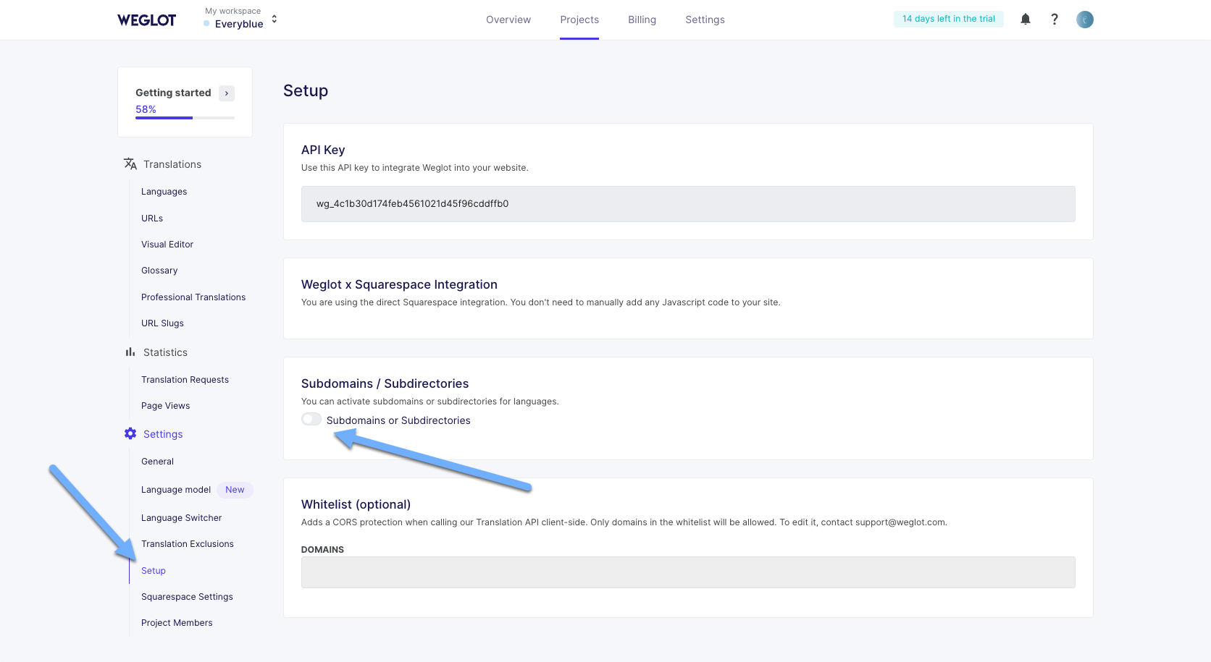
Task: Open Visual Editor
Action: (167, 245)
